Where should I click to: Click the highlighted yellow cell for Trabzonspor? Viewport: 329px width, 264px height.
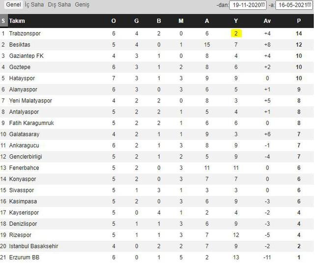pyautogui.click(x=236, y=33)
